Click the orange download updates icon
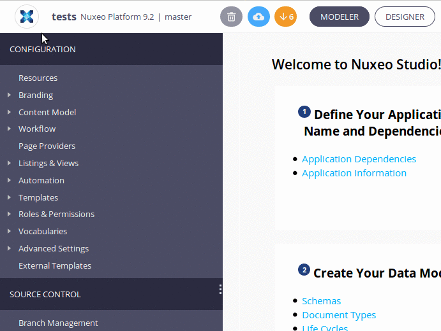441x331 pixels. 285,17
